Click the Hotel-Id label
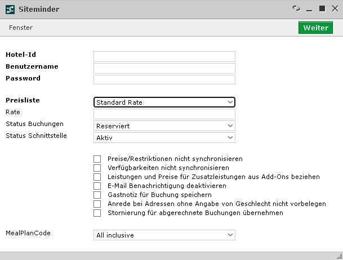This screenshot has width=343, height=260. click(x=21, y=55)
